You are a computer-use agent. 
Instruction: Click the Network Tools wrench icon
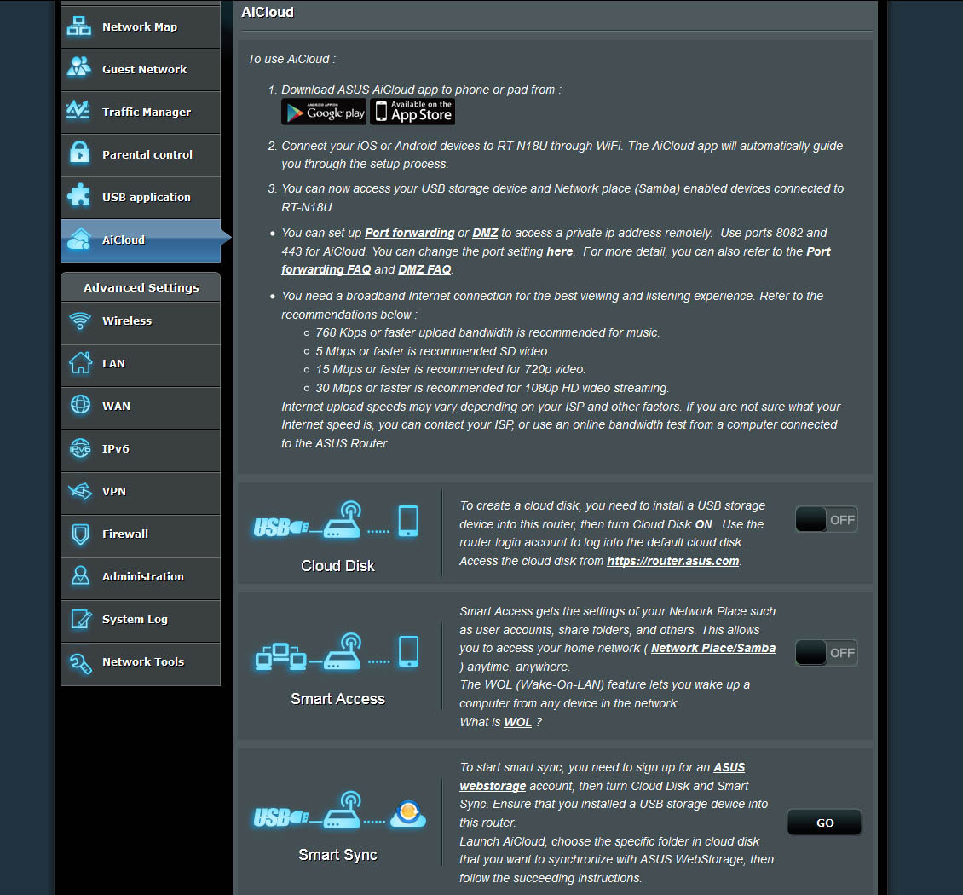coord(80,663)
